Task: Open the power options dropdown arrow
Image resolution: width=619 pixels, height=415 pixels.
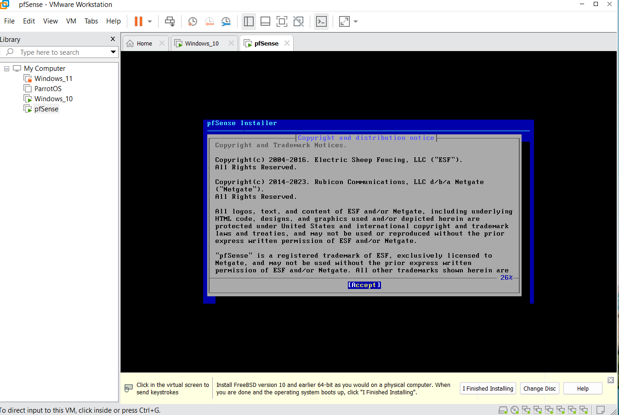Action: pos(150,21)
